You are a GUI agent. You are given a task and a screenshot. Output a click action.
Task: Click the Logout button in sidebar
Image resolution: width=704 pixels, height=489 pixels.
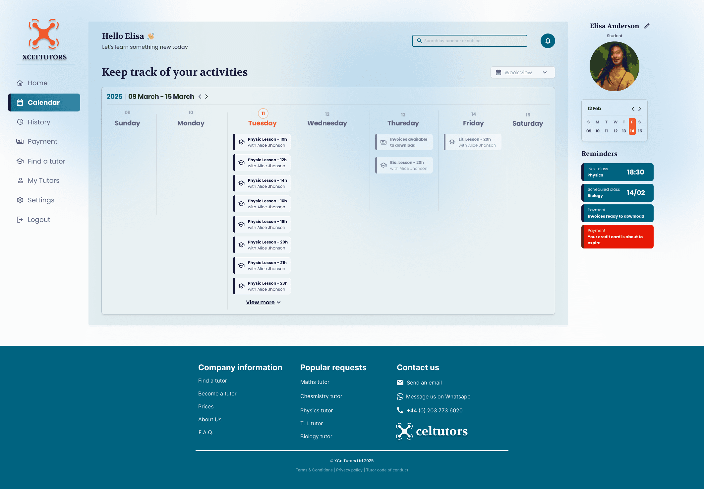[39, 220]
